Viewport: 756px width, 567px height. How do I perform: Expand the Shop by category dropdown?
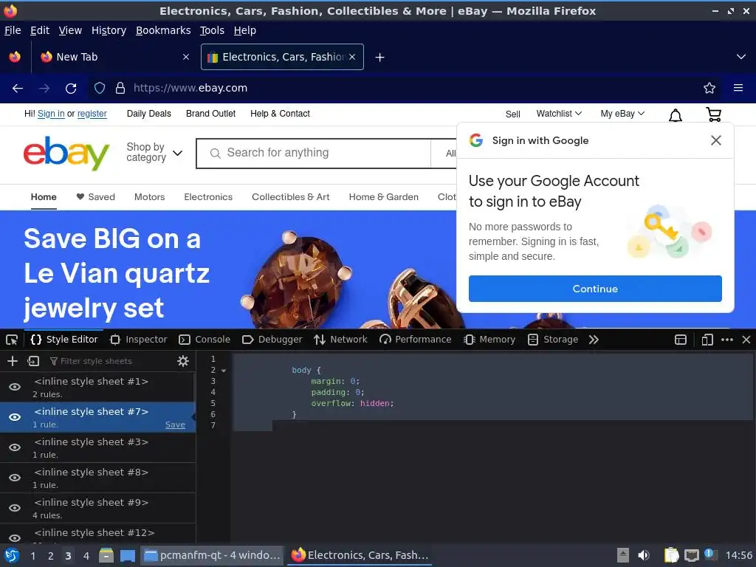pyautogui.click(x=154, y=152)
